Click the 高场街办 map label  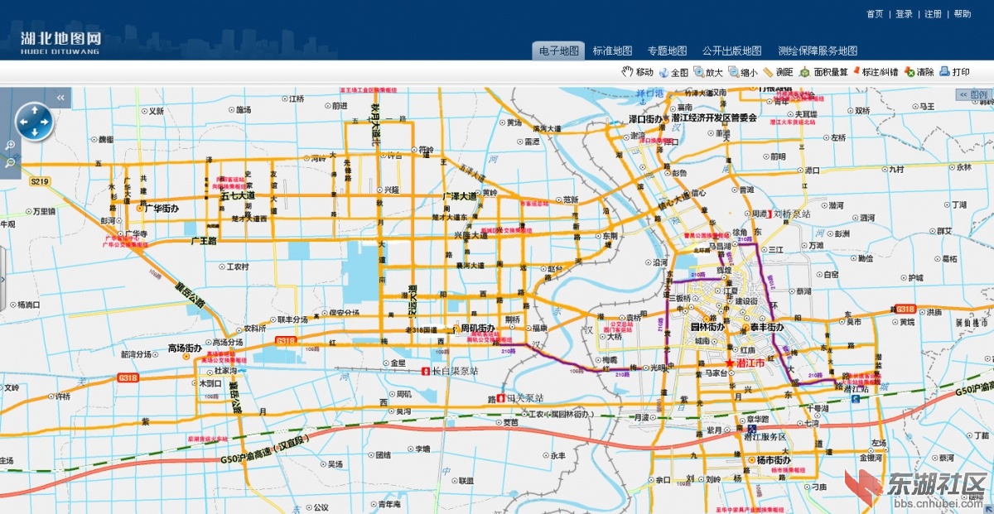tap(186, 348)
